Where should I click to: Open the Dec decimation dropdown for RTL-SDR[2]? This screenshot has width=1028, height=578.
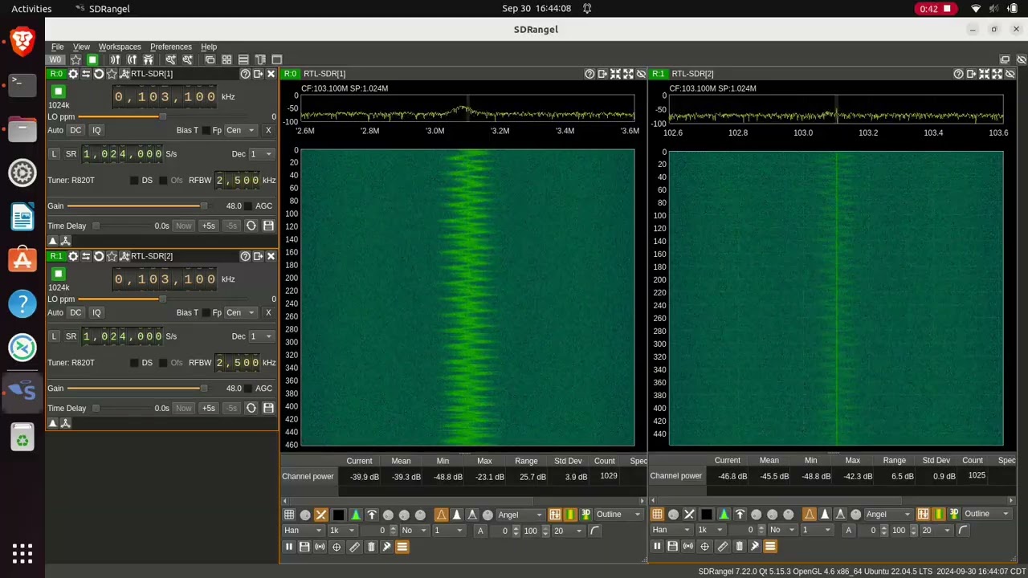pyautogui.click(x=262, y=336)
